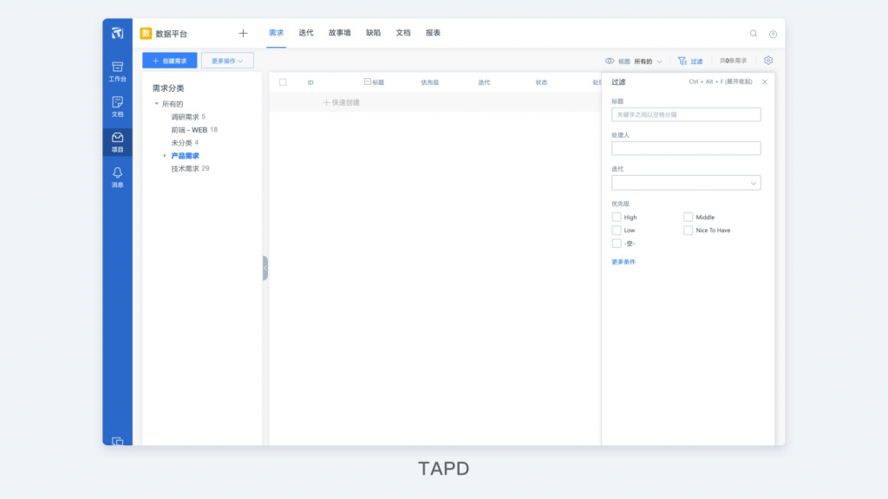Screen dimensions: 888x499
Task: Open the 迭代 dropdown in filter panel
Action: point(686,183)
